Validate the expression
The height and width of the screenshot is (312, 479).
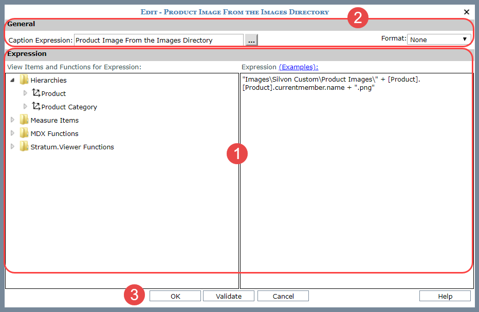228,296
